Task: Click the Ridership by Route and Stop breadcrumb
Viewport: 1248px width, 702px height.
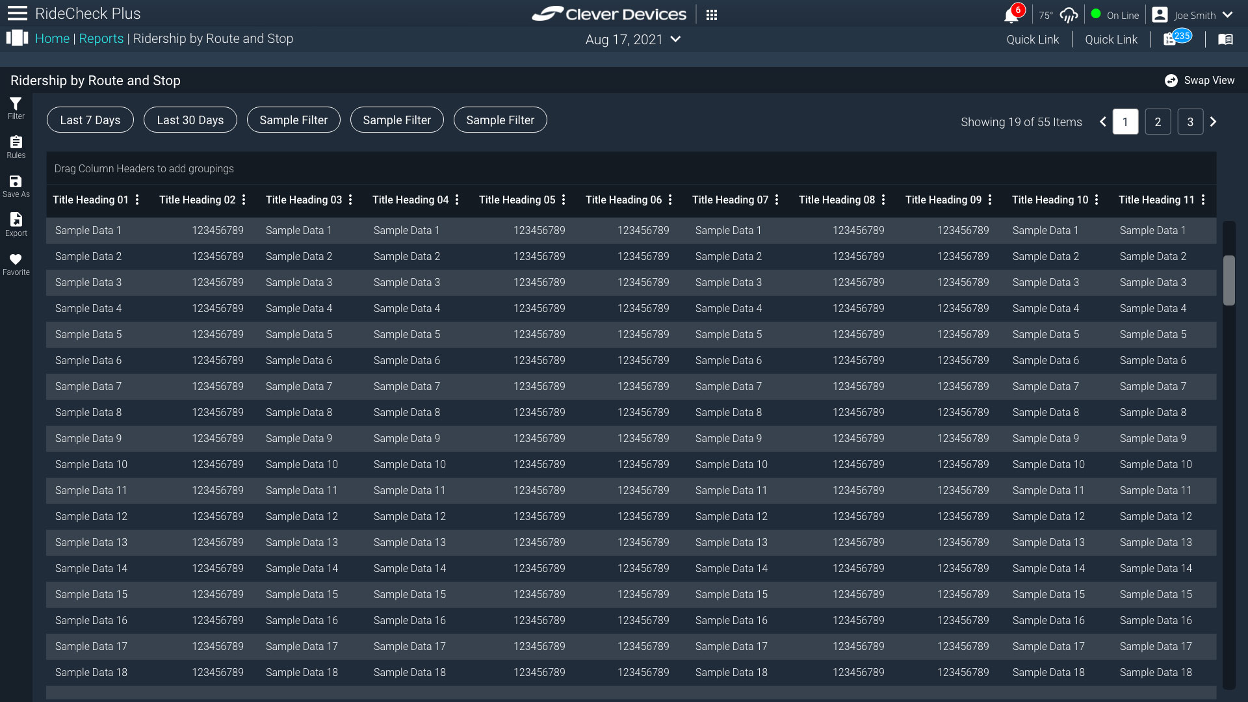Action: point(213,38)
